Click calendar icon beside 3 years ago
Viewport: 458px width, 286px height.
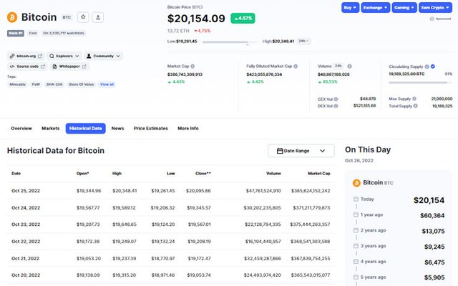(356, 246)
